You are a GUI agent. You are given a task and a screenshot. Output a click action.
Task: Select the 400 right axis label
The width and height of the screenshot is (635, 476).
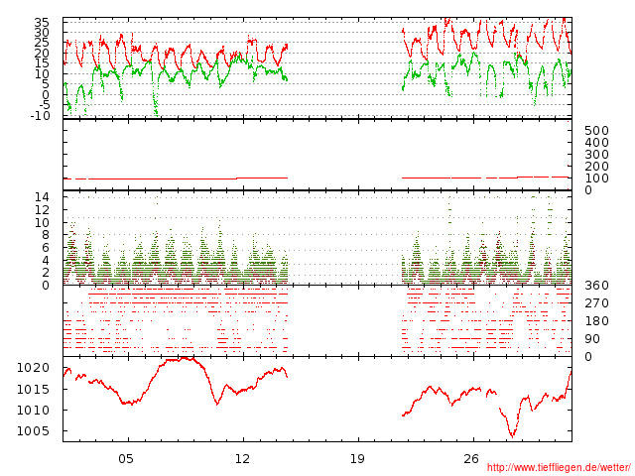coord(595,143)
